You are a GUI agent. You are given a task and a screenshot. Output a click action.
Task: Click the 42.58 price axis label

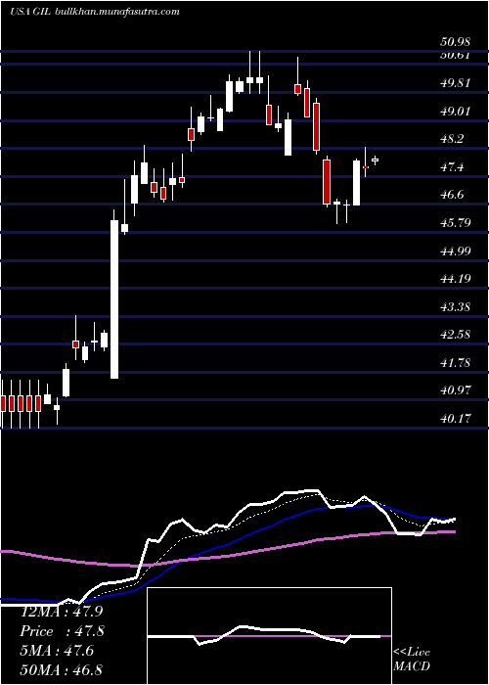(455, 335)
